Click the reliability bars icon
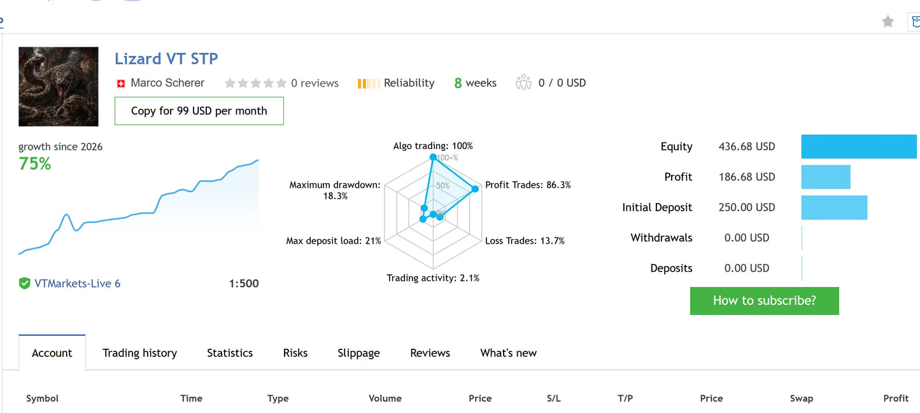 coord(369,83)
